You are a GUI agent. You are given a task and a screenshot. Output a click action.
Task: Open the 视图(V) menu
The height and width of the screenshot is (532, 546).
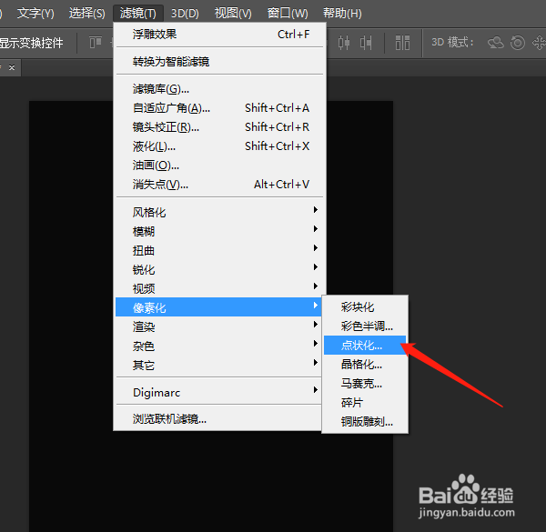(233, 14)
